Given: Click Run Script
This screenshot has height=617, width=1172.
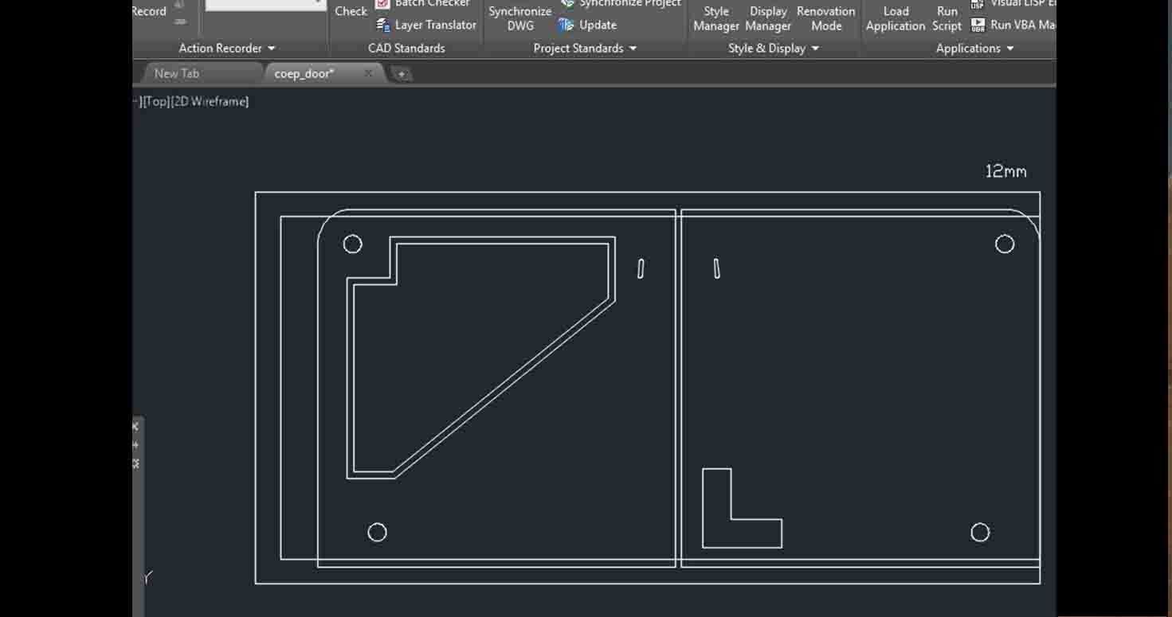Looking at the screenshot, I should (x=947, y=18).
